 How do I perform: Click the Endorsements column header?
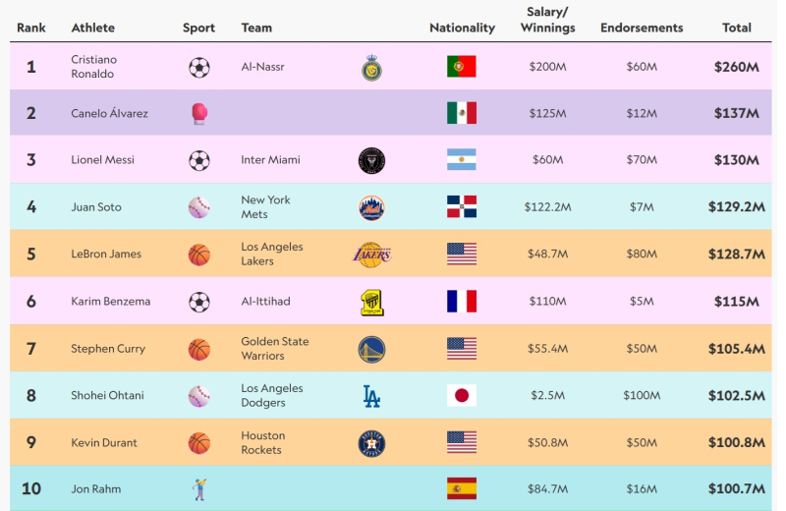642,28
